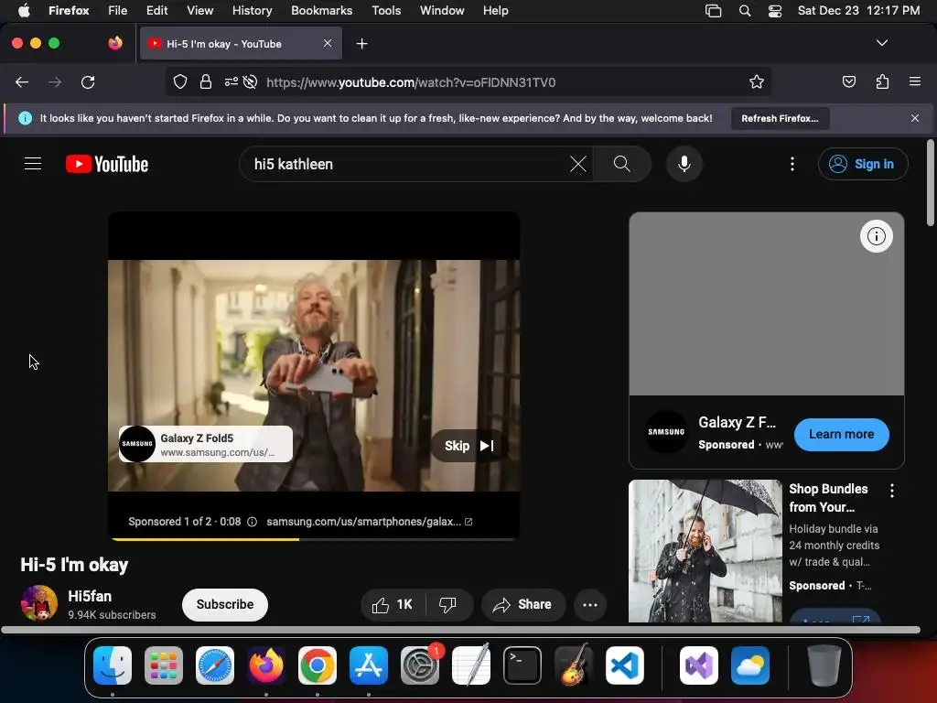
Task: Go to the YouTube home logo
Action: pyautogui.click(x=107, y=164)
